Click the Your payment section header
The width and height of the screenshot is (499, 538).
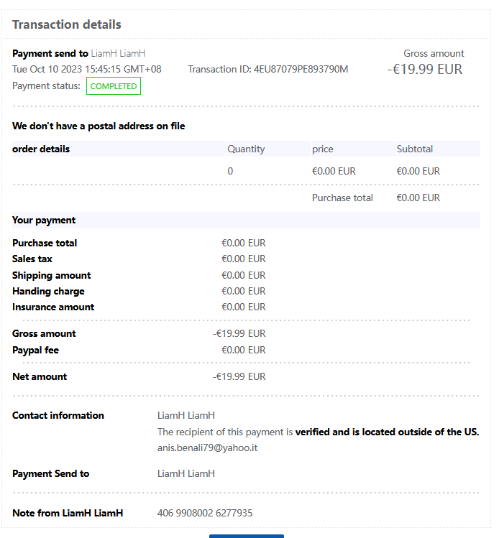click(x=44, y=220)
